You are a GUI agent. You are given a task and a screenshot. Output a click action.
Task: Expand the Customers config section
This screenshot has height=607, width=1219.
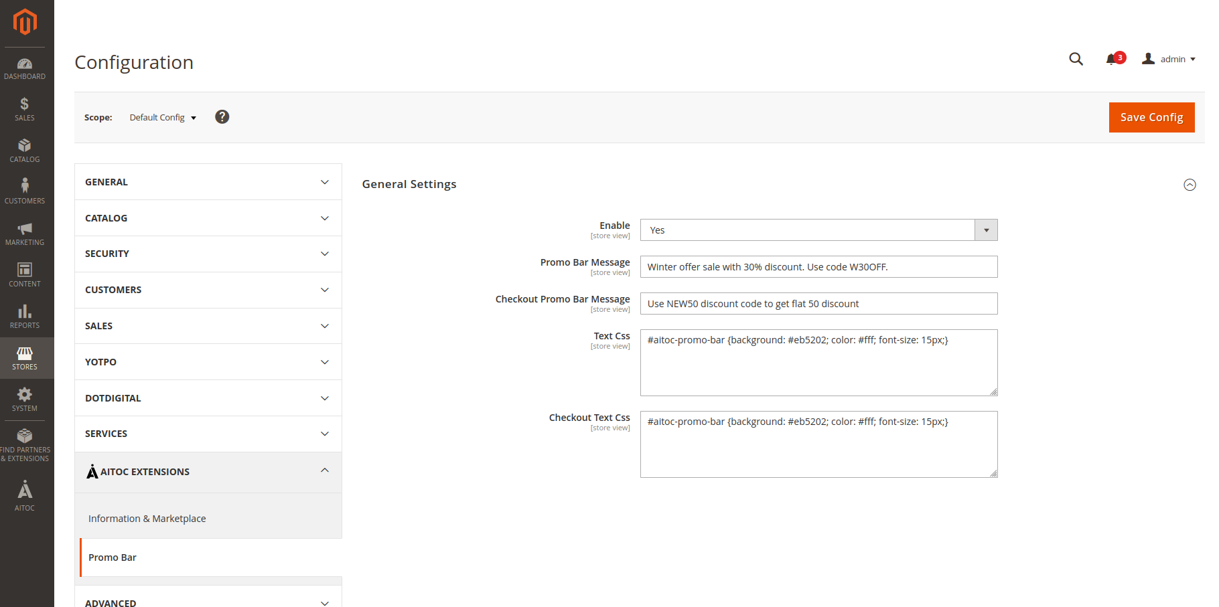208,290
